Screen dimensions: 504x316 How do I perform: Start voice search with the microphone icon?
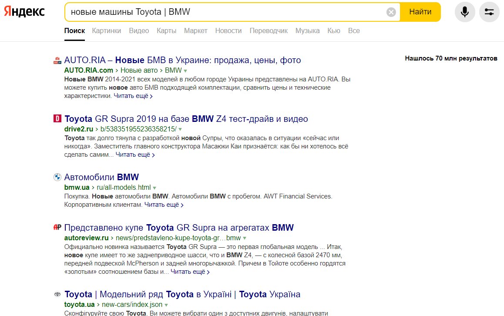[x=464, y=12]
